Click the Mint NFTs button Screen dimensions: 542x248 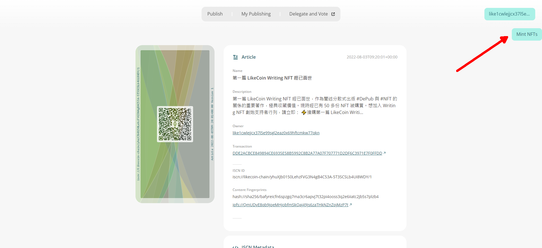point(527,34)
